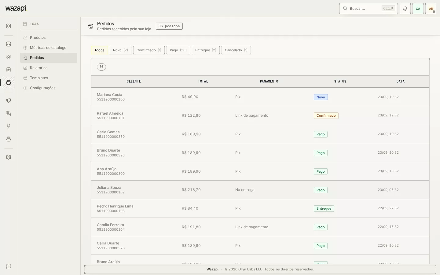This screenshot has width=440, height=275.
Task: Open the inbox icon in left rail
Action: 9,44
